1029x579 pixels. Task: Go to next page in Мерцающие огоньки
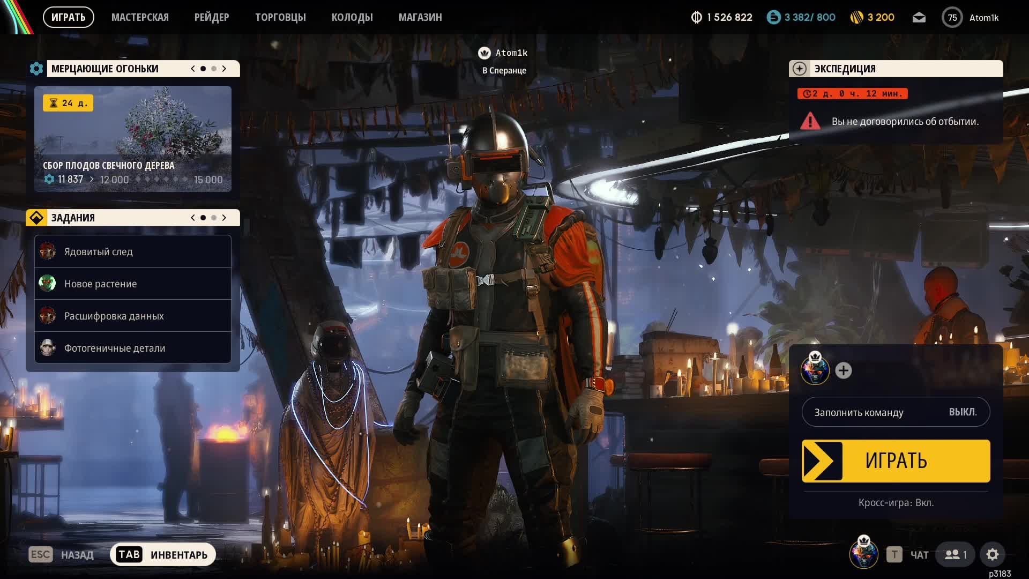(x=224, y=69)
